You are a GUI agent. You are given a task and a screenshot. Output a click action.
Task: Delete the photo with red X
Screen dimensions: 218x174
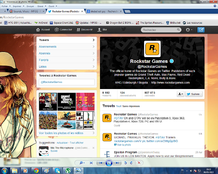pyautogui.click(x=139, y=163)
